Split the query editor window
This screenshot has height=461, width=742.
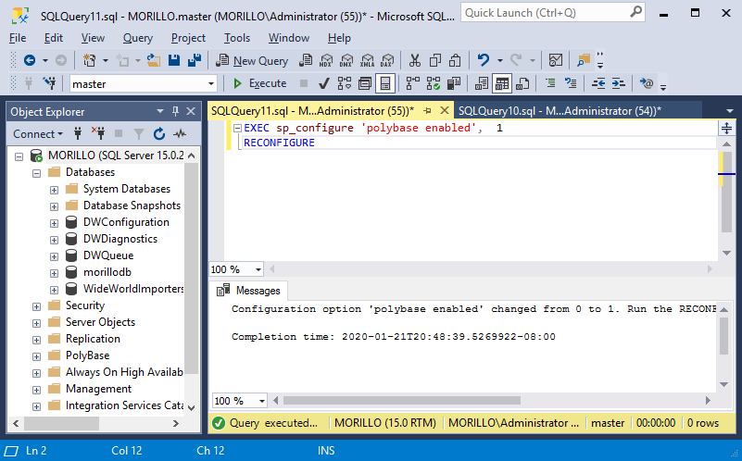tap(726, 128)
